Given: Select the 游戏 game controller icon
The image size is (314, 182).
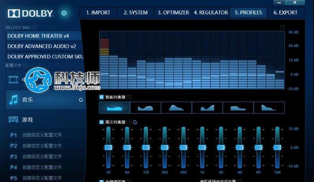Looking at the screenshot, I should pyautogui.click(x=13, y=120).
